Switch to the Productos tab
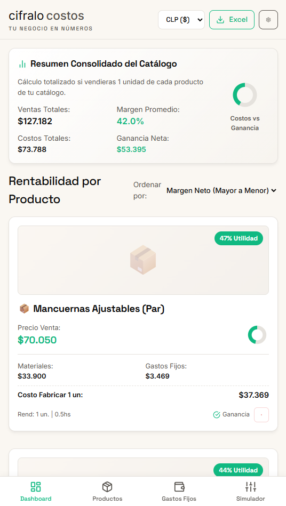The height and width of the screenshot is (506, 286). 107,492
